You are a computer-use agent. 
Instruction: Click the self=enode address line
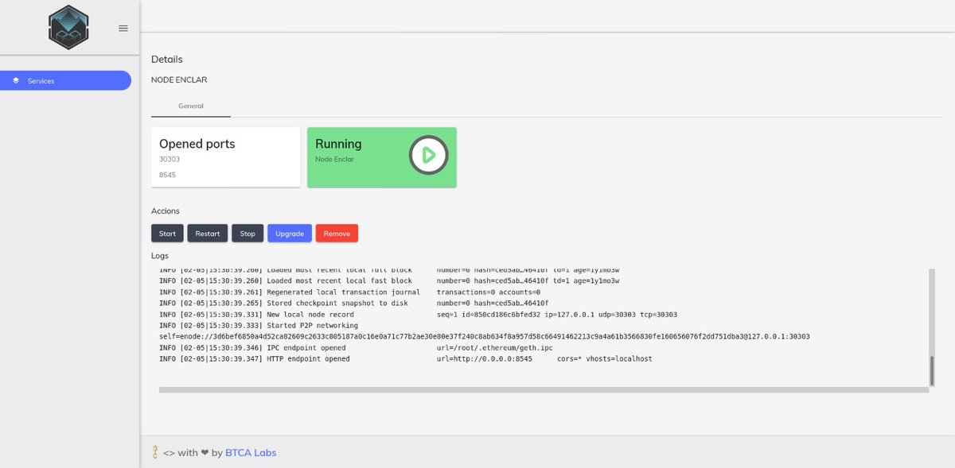click(x=485, y=337)
